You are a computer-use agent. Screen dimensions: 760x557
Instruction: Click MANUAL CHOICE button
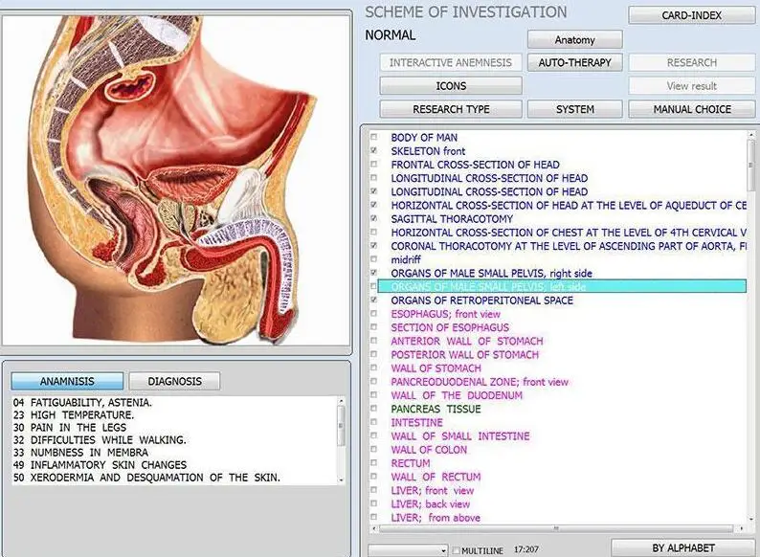(x=691, y=109)
